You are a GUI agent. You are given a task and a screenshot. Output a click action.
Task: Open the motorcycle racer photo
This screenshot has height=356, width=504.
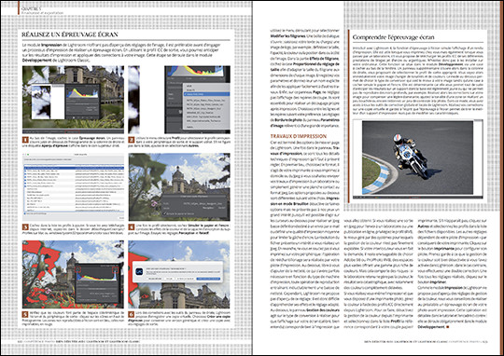417,158
